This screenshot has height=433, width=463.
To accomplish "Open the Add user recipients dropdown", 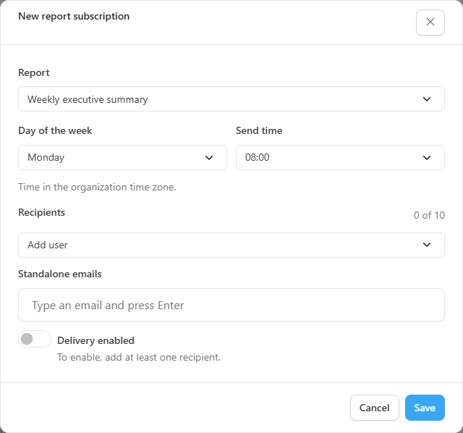I will [231, 245].
